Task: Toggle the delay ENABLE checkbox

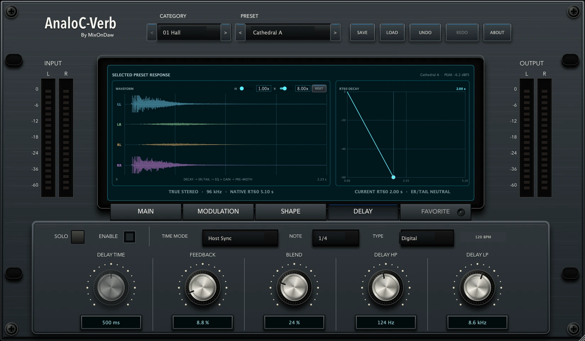Action: (x=130, y=237)
